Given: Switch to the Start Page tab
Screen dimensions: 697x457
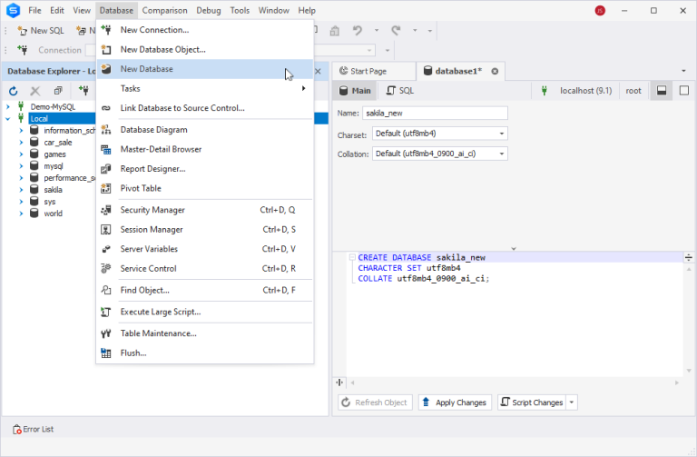Looking at the screenshot, I should pos(368,71).
